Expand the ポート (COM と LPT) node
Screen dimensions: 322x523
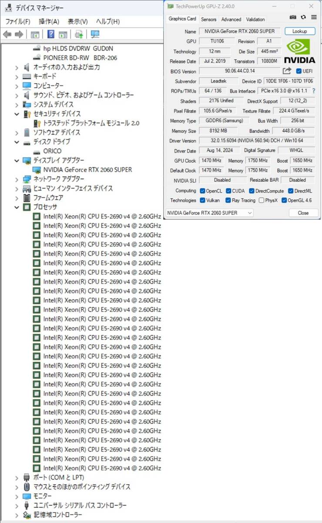coord(17,478)
